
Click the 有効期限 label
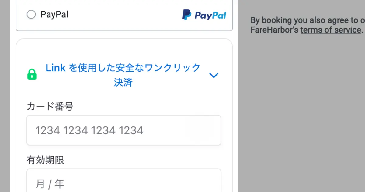pos(46,160)
